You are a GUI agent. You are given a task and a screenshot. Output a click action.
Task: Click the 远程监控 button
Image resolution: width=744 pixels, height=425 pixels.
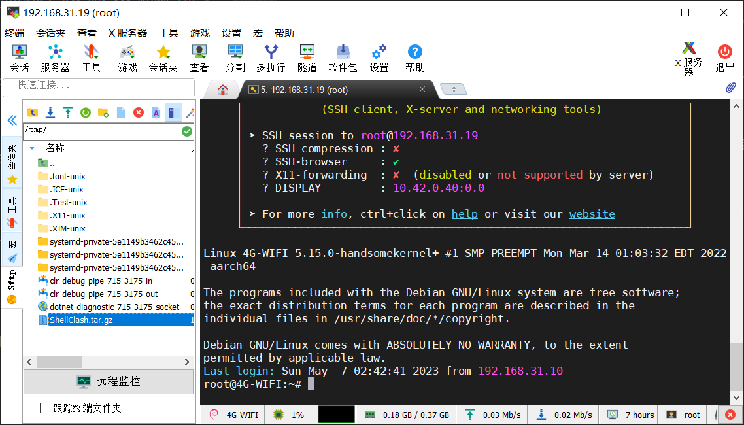pos(109,381)
